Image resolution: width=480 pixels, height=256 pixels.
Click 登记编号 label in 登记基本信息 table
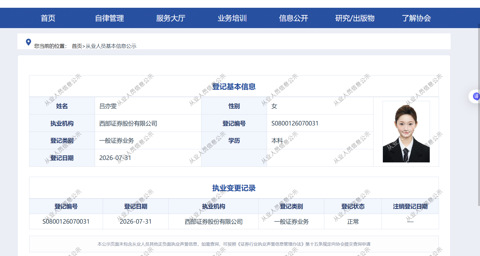coord(234,124)
